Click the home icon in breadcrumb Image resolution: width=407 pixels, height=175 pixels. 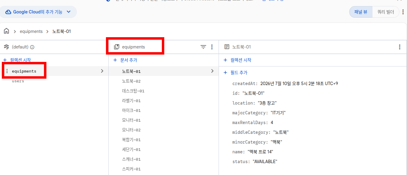6,31
